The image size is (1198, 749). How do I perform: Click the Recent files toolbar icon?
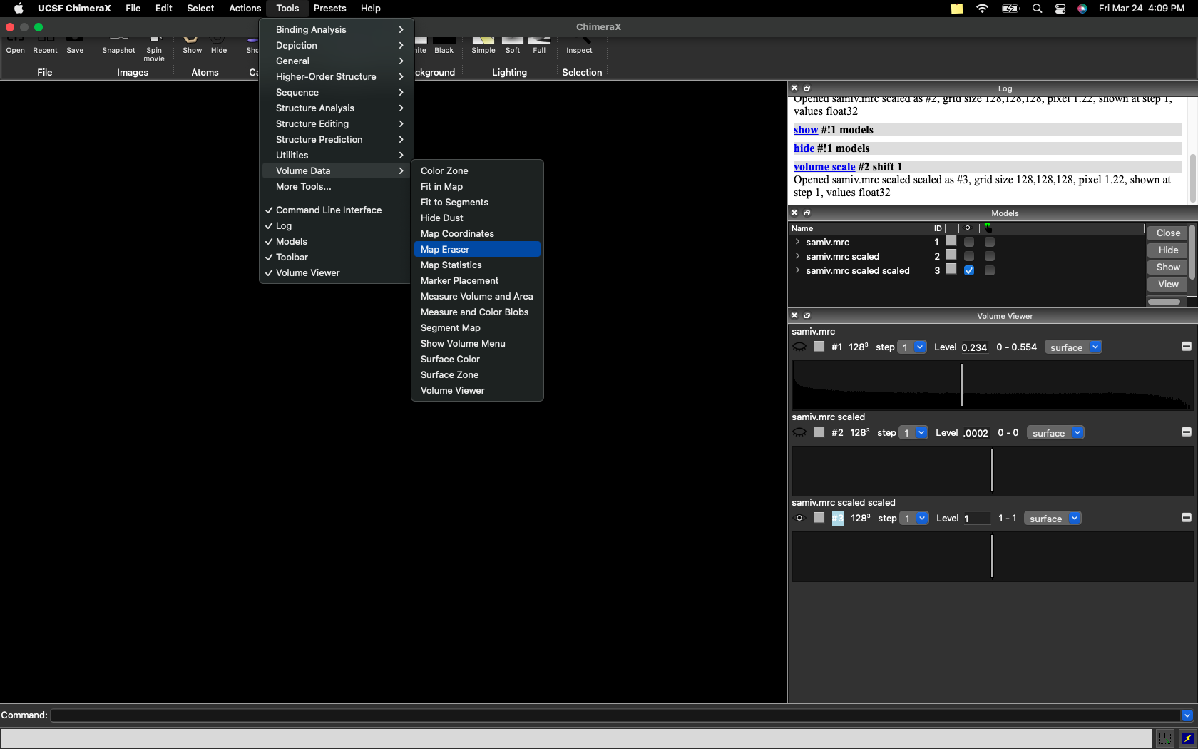(45, 45)
